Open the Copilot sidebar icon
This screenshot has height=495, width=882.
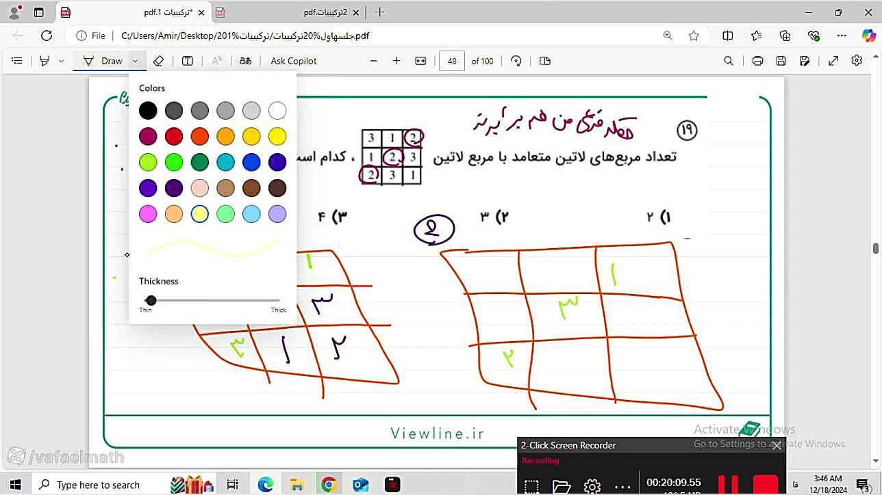click(868, 36)
